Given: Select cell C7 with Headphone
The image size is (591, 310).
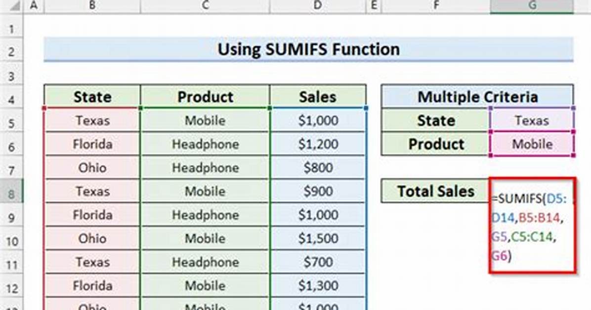Looking at the screenshot, I should [x=205, y=167].
